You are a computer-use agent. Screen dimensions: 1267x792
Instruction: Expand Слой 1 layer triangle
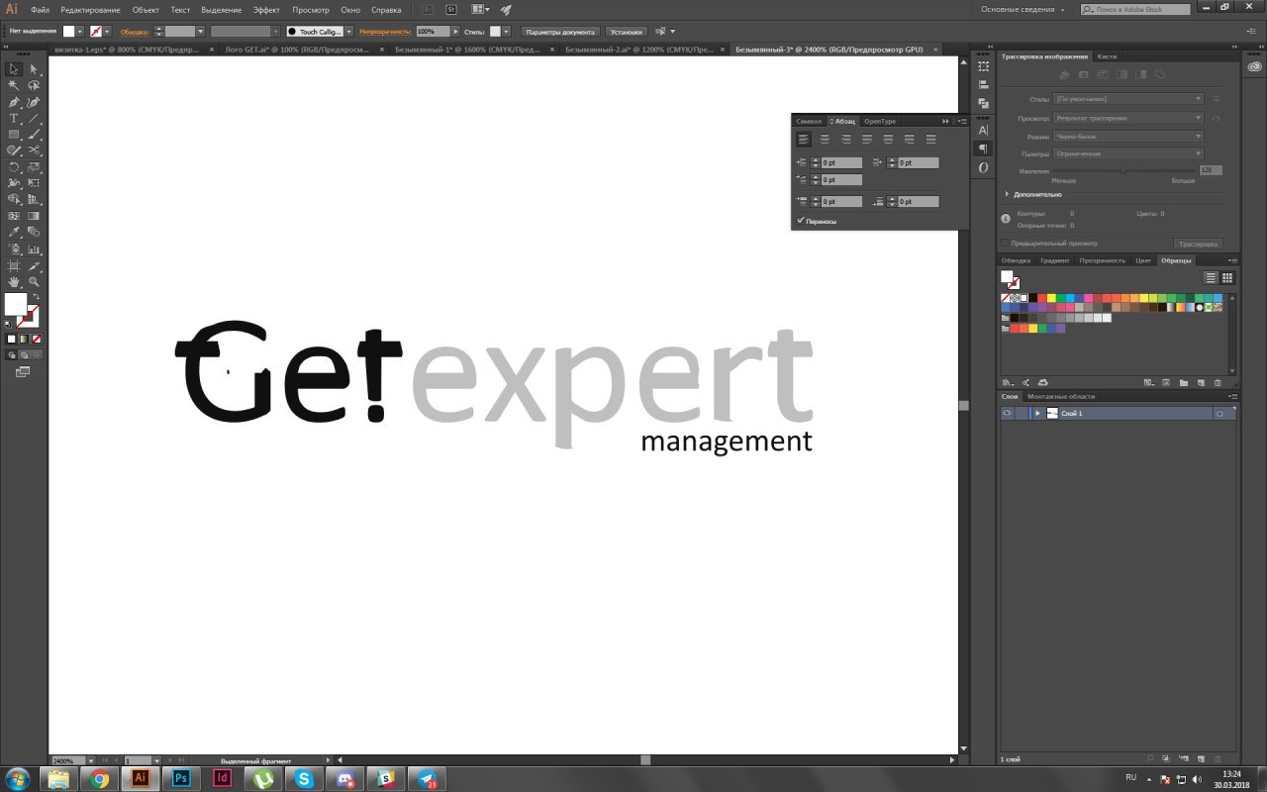pos(1037,413)
